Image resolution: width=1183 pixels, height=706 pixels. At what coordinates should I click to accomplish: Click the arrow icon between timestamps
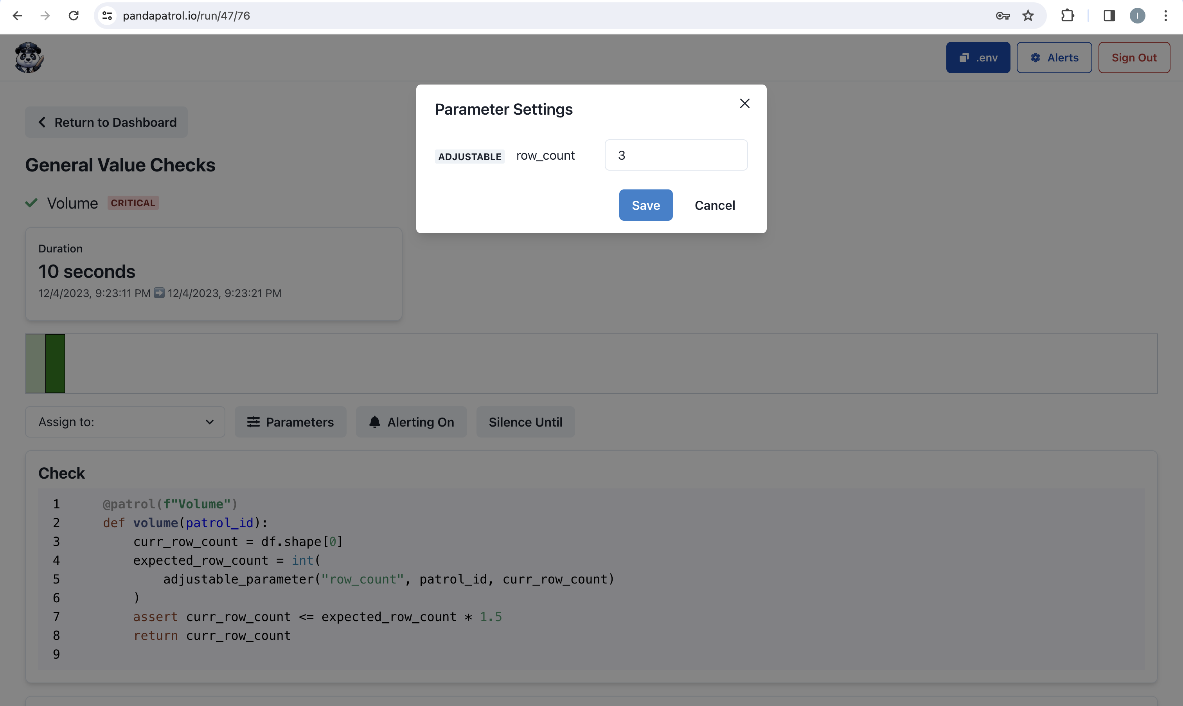pyautogui.click(x=159, y=293)
